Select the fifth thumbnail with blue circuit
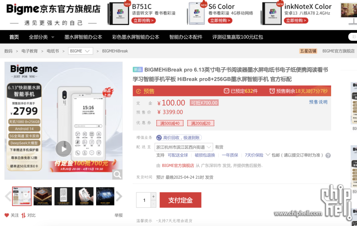 coord(105,196)
